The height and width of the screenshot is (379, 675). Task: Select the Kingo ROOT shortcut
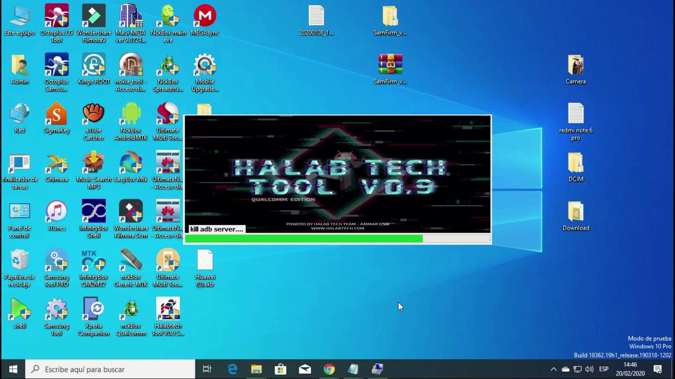coord(93,68)
